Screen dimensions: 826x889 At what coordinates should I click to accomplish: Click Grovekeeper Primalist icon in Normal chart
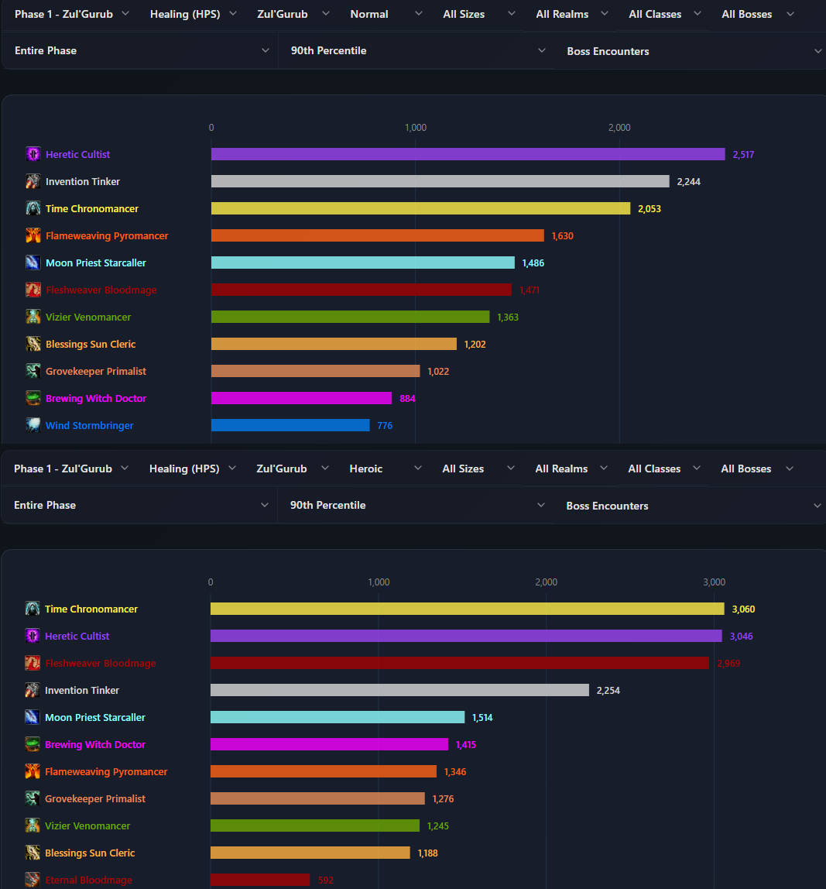pyautogui.click(x=33, y=372)
